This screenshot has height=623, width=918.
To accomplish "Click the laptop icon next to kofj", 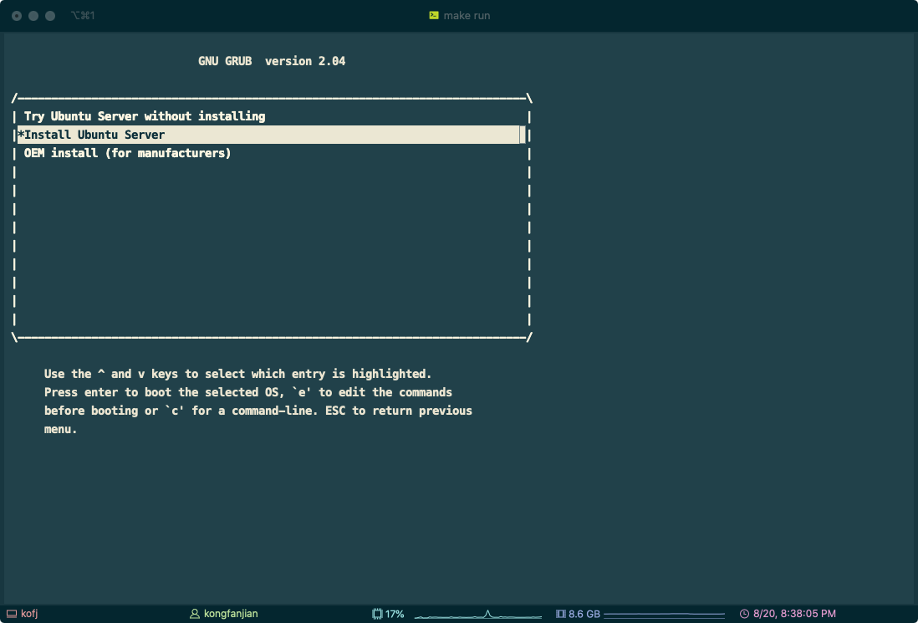I will coord(12,614).
